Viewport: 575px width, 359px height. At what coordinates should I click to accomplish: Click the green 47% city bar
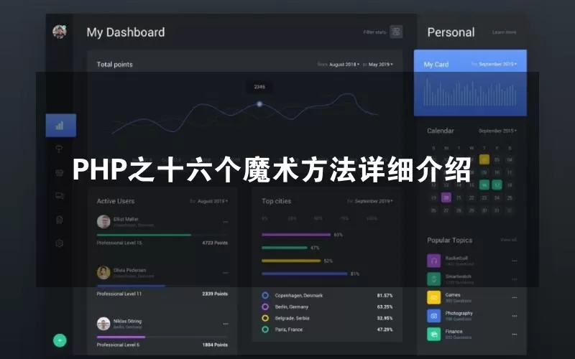(x=285, y=248)
